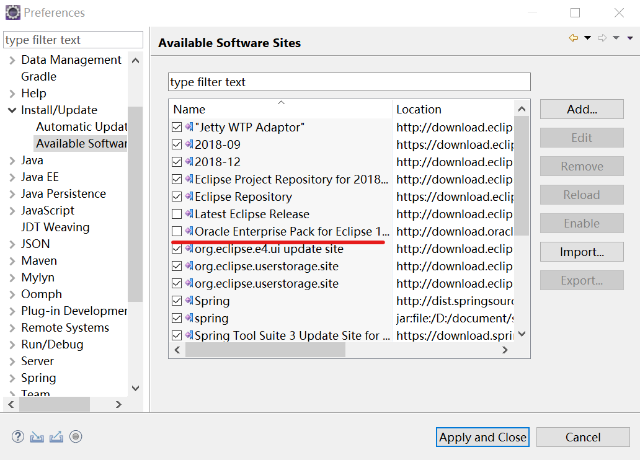Open the Server preferences page
Image resolution: width=640 pixels, height=460 pixels.
[37, 361]
